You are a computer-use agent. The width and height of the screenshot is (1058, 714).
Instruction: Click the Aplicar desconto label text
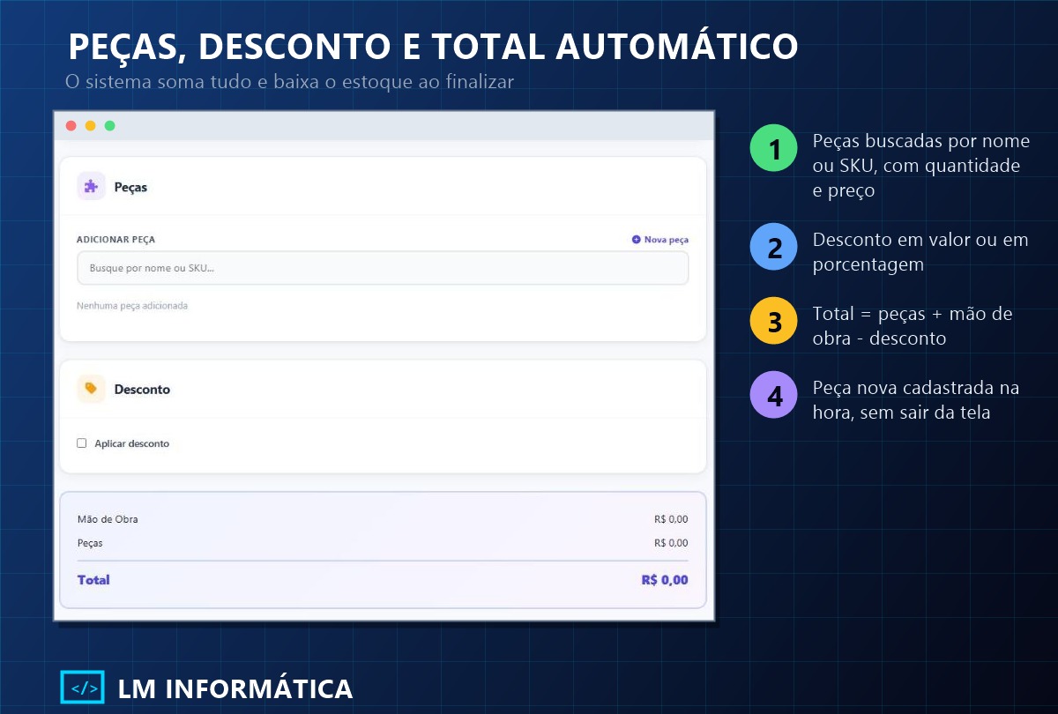click(132, 444)
